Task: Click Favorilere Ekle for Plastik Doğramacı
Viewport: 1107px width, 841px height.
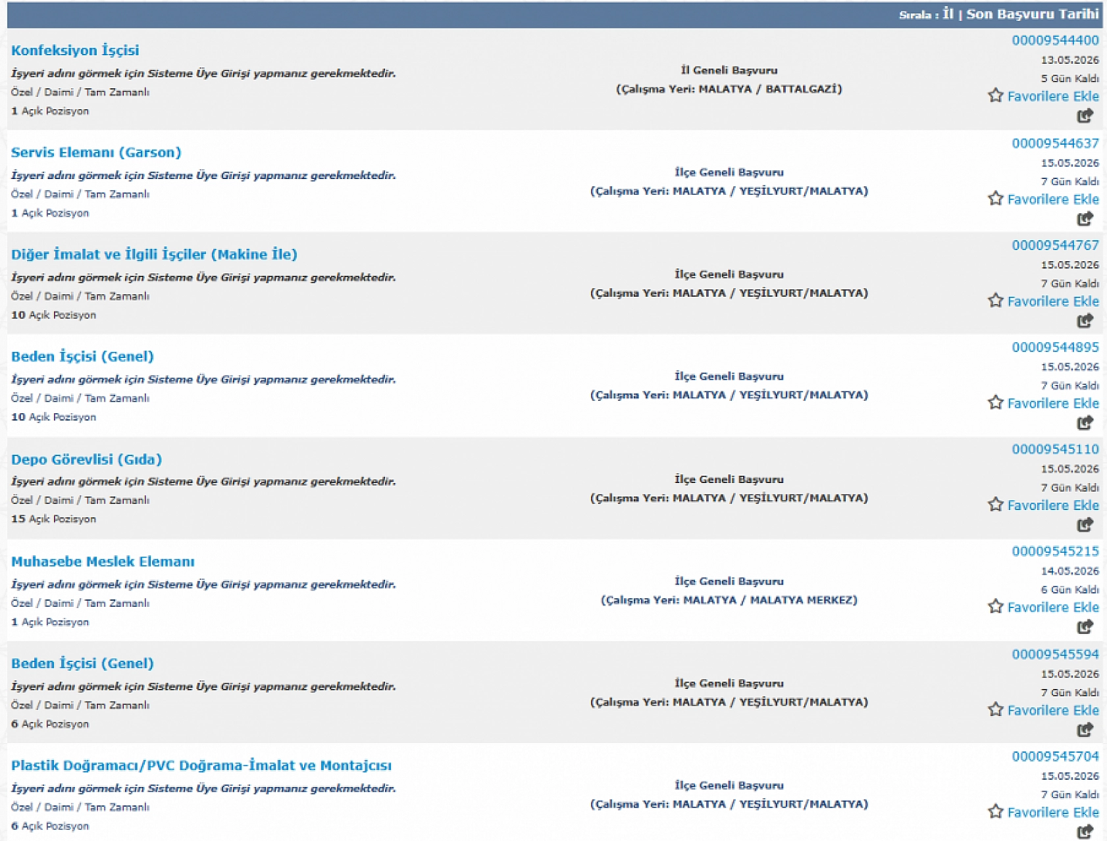Action: (x=1053, y=812)
